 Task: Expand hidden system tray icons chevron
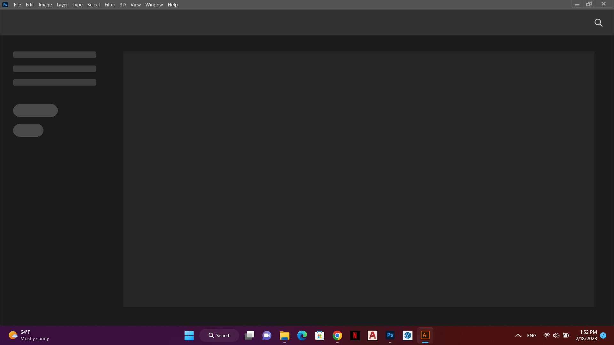pyautogui.click(x=518, y=335)
